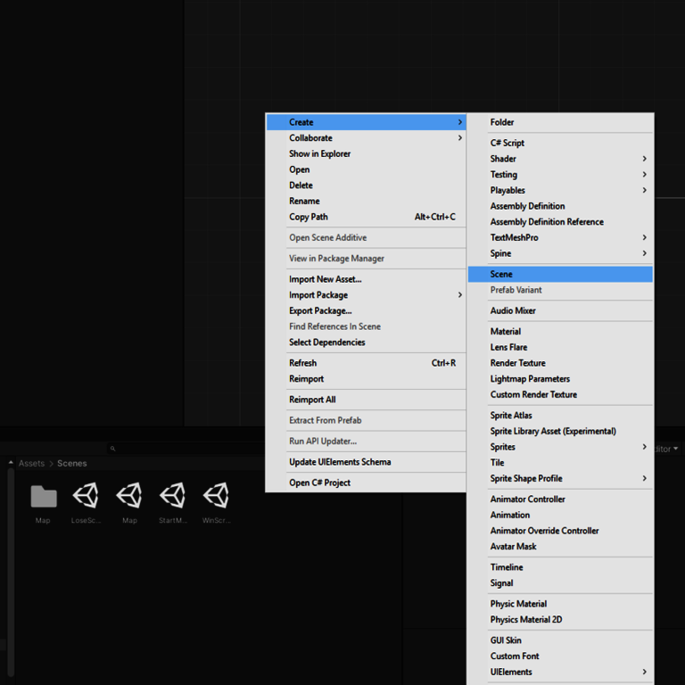Create a GUI Skin

coord(560,640)
